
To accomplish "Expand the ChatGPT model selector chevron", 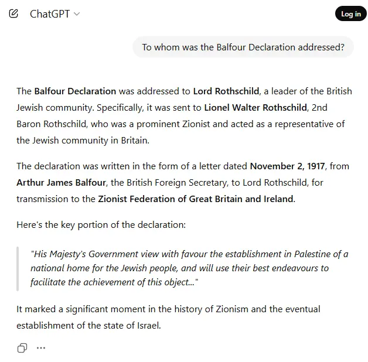I will pyautogui.click(x=77, y=14).
